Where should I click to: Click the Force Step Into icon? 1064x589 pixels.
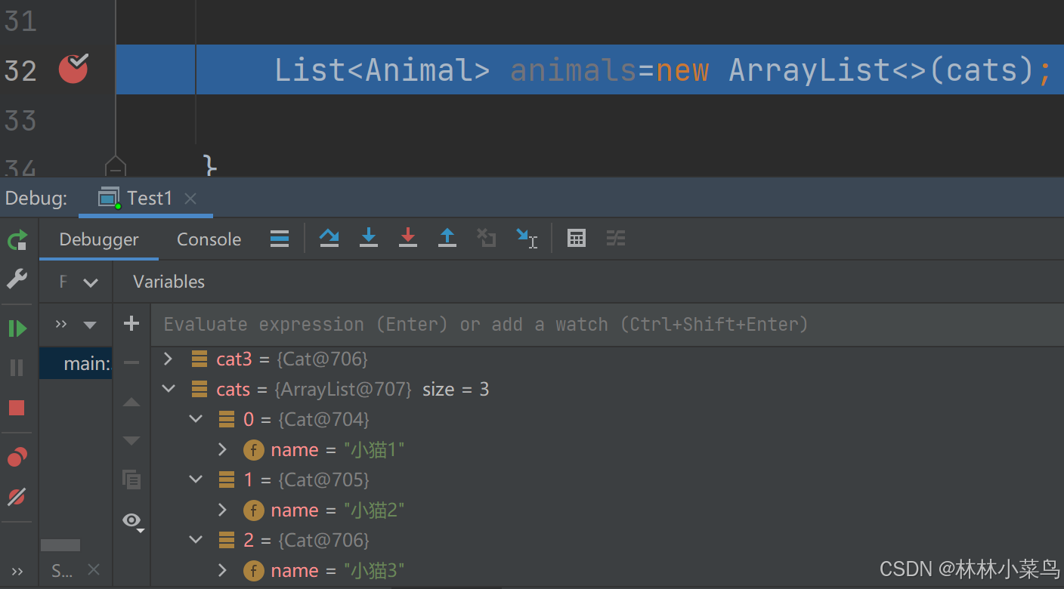tap(408, 238)
